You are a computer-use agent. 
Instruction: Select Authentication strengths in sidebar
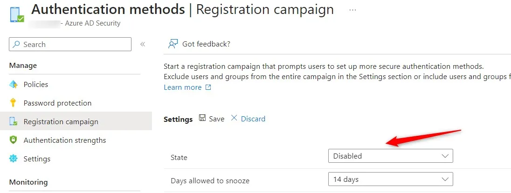coord(65,140)
